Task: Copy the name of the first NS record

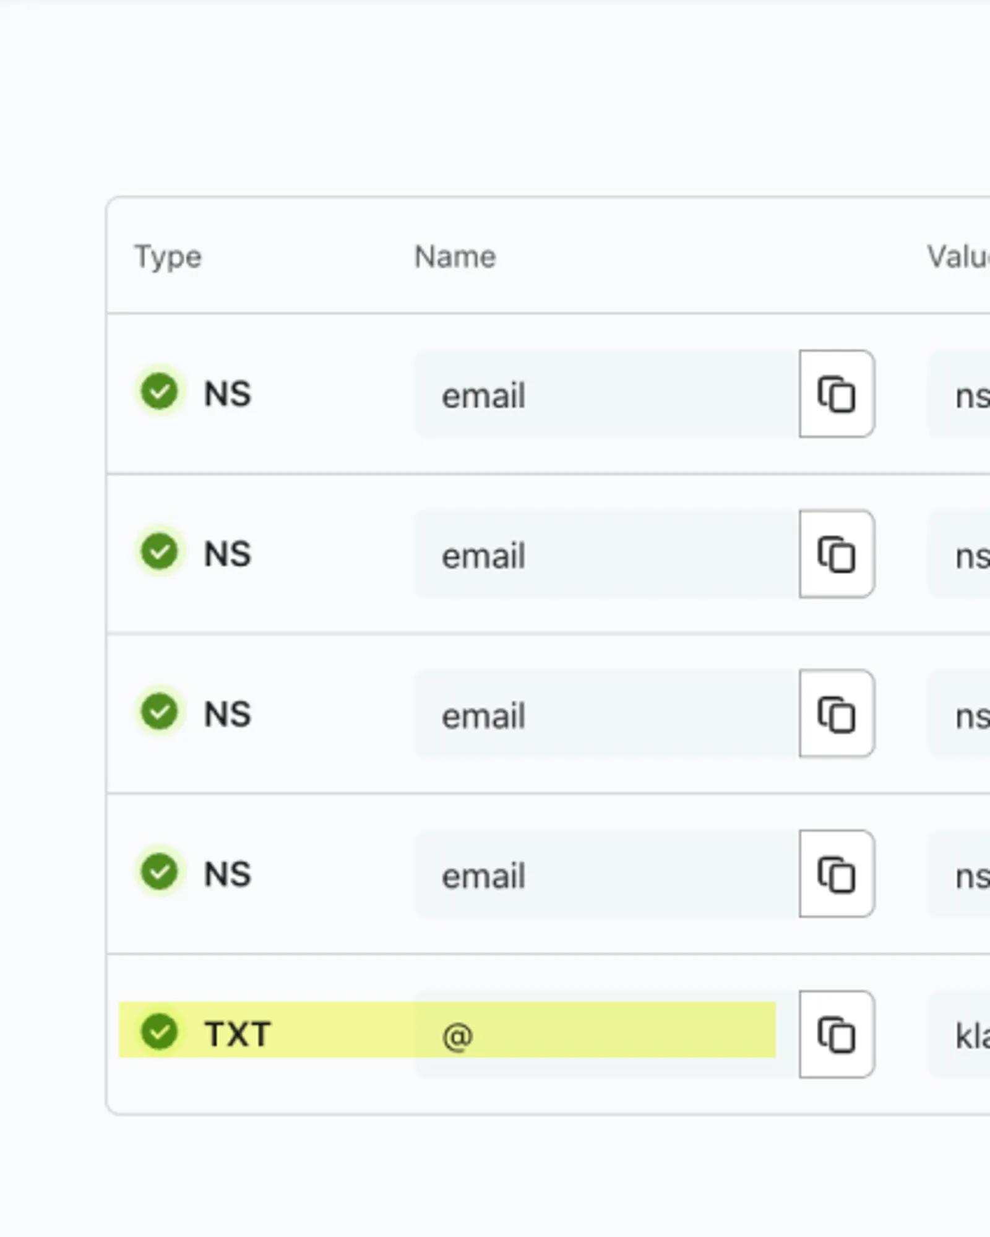Action: pos(837,394)
